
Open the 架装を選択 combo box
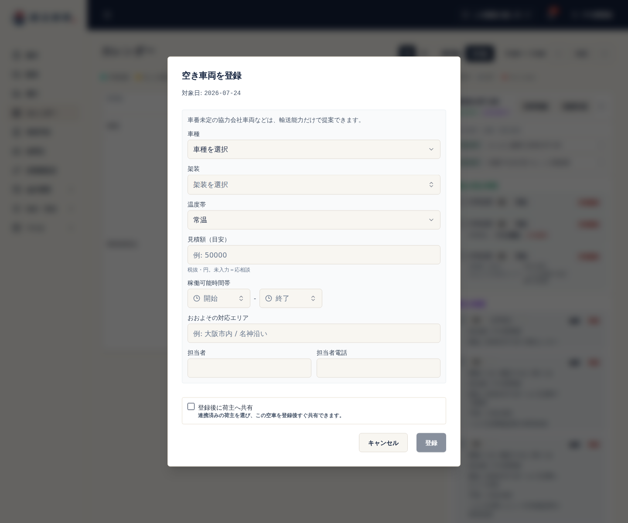pos(314,184)
